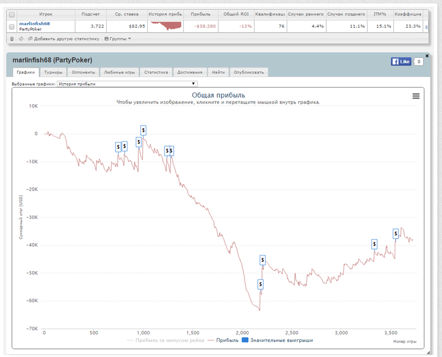Select the 'Достижения' tab

click(x=189, y=72)
